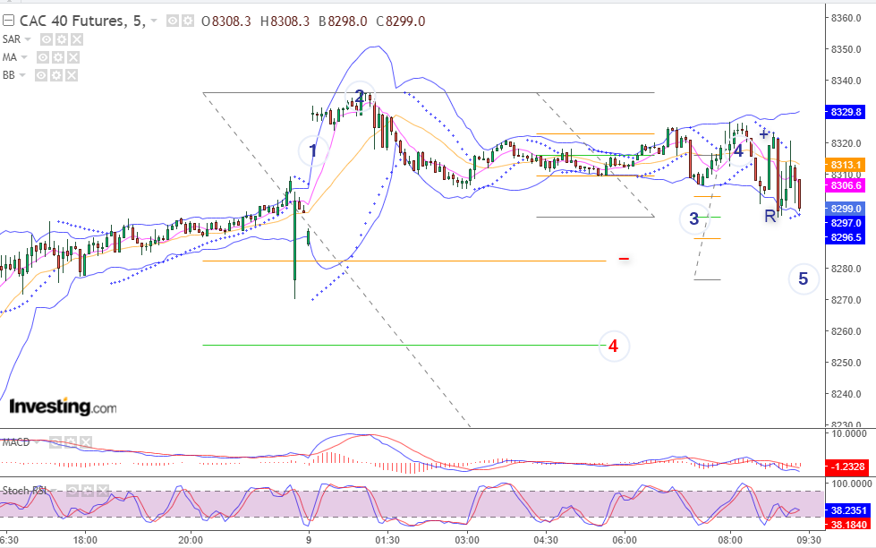Viewport: 876px width, 548px height.
Task: Click the 8299.0 current price label
Action: [x=846, y=209]
